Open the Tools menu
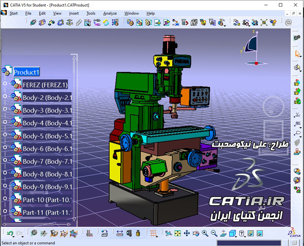This screenshot has height=246, width=304. click(x=91, y=13)
